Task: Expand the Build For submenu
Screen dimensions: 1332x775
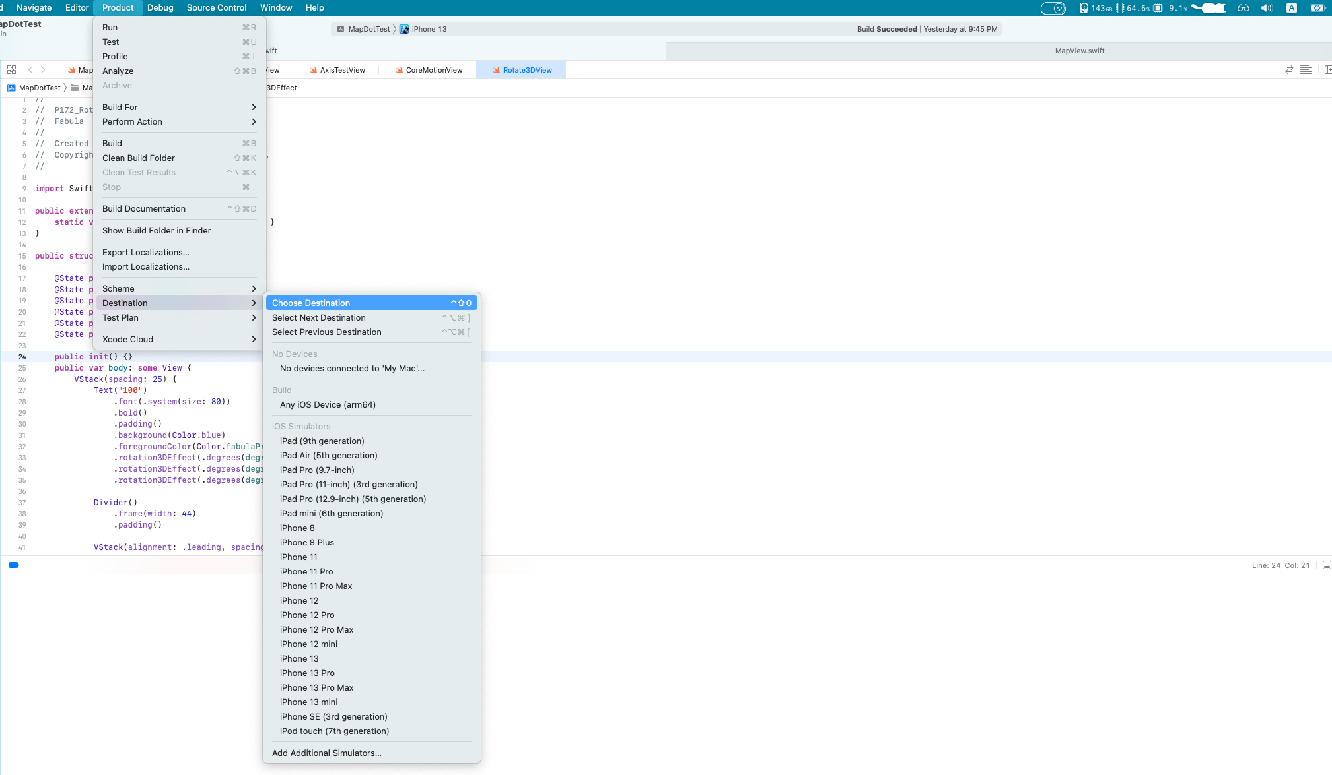Action: point(178,108)
